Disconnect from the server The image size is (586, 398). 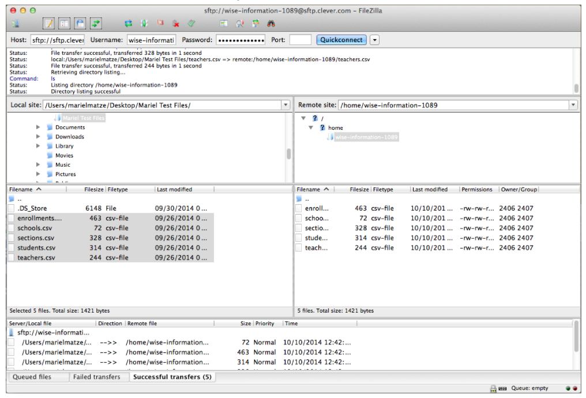tap(175, 23)
